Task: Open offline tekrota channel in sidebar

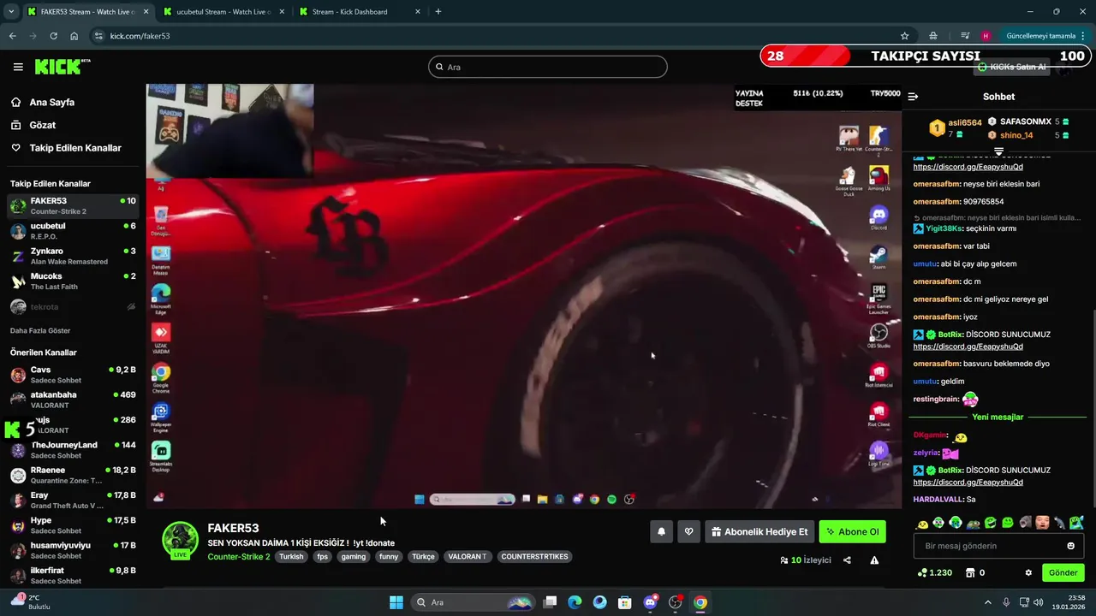Action: [x=73, y=306]
